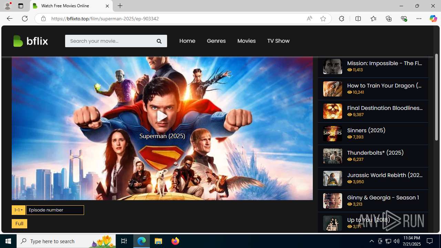The image size is (441, 248).
Task: Open Browser essentials icon
Action: (x=404, y=19)
